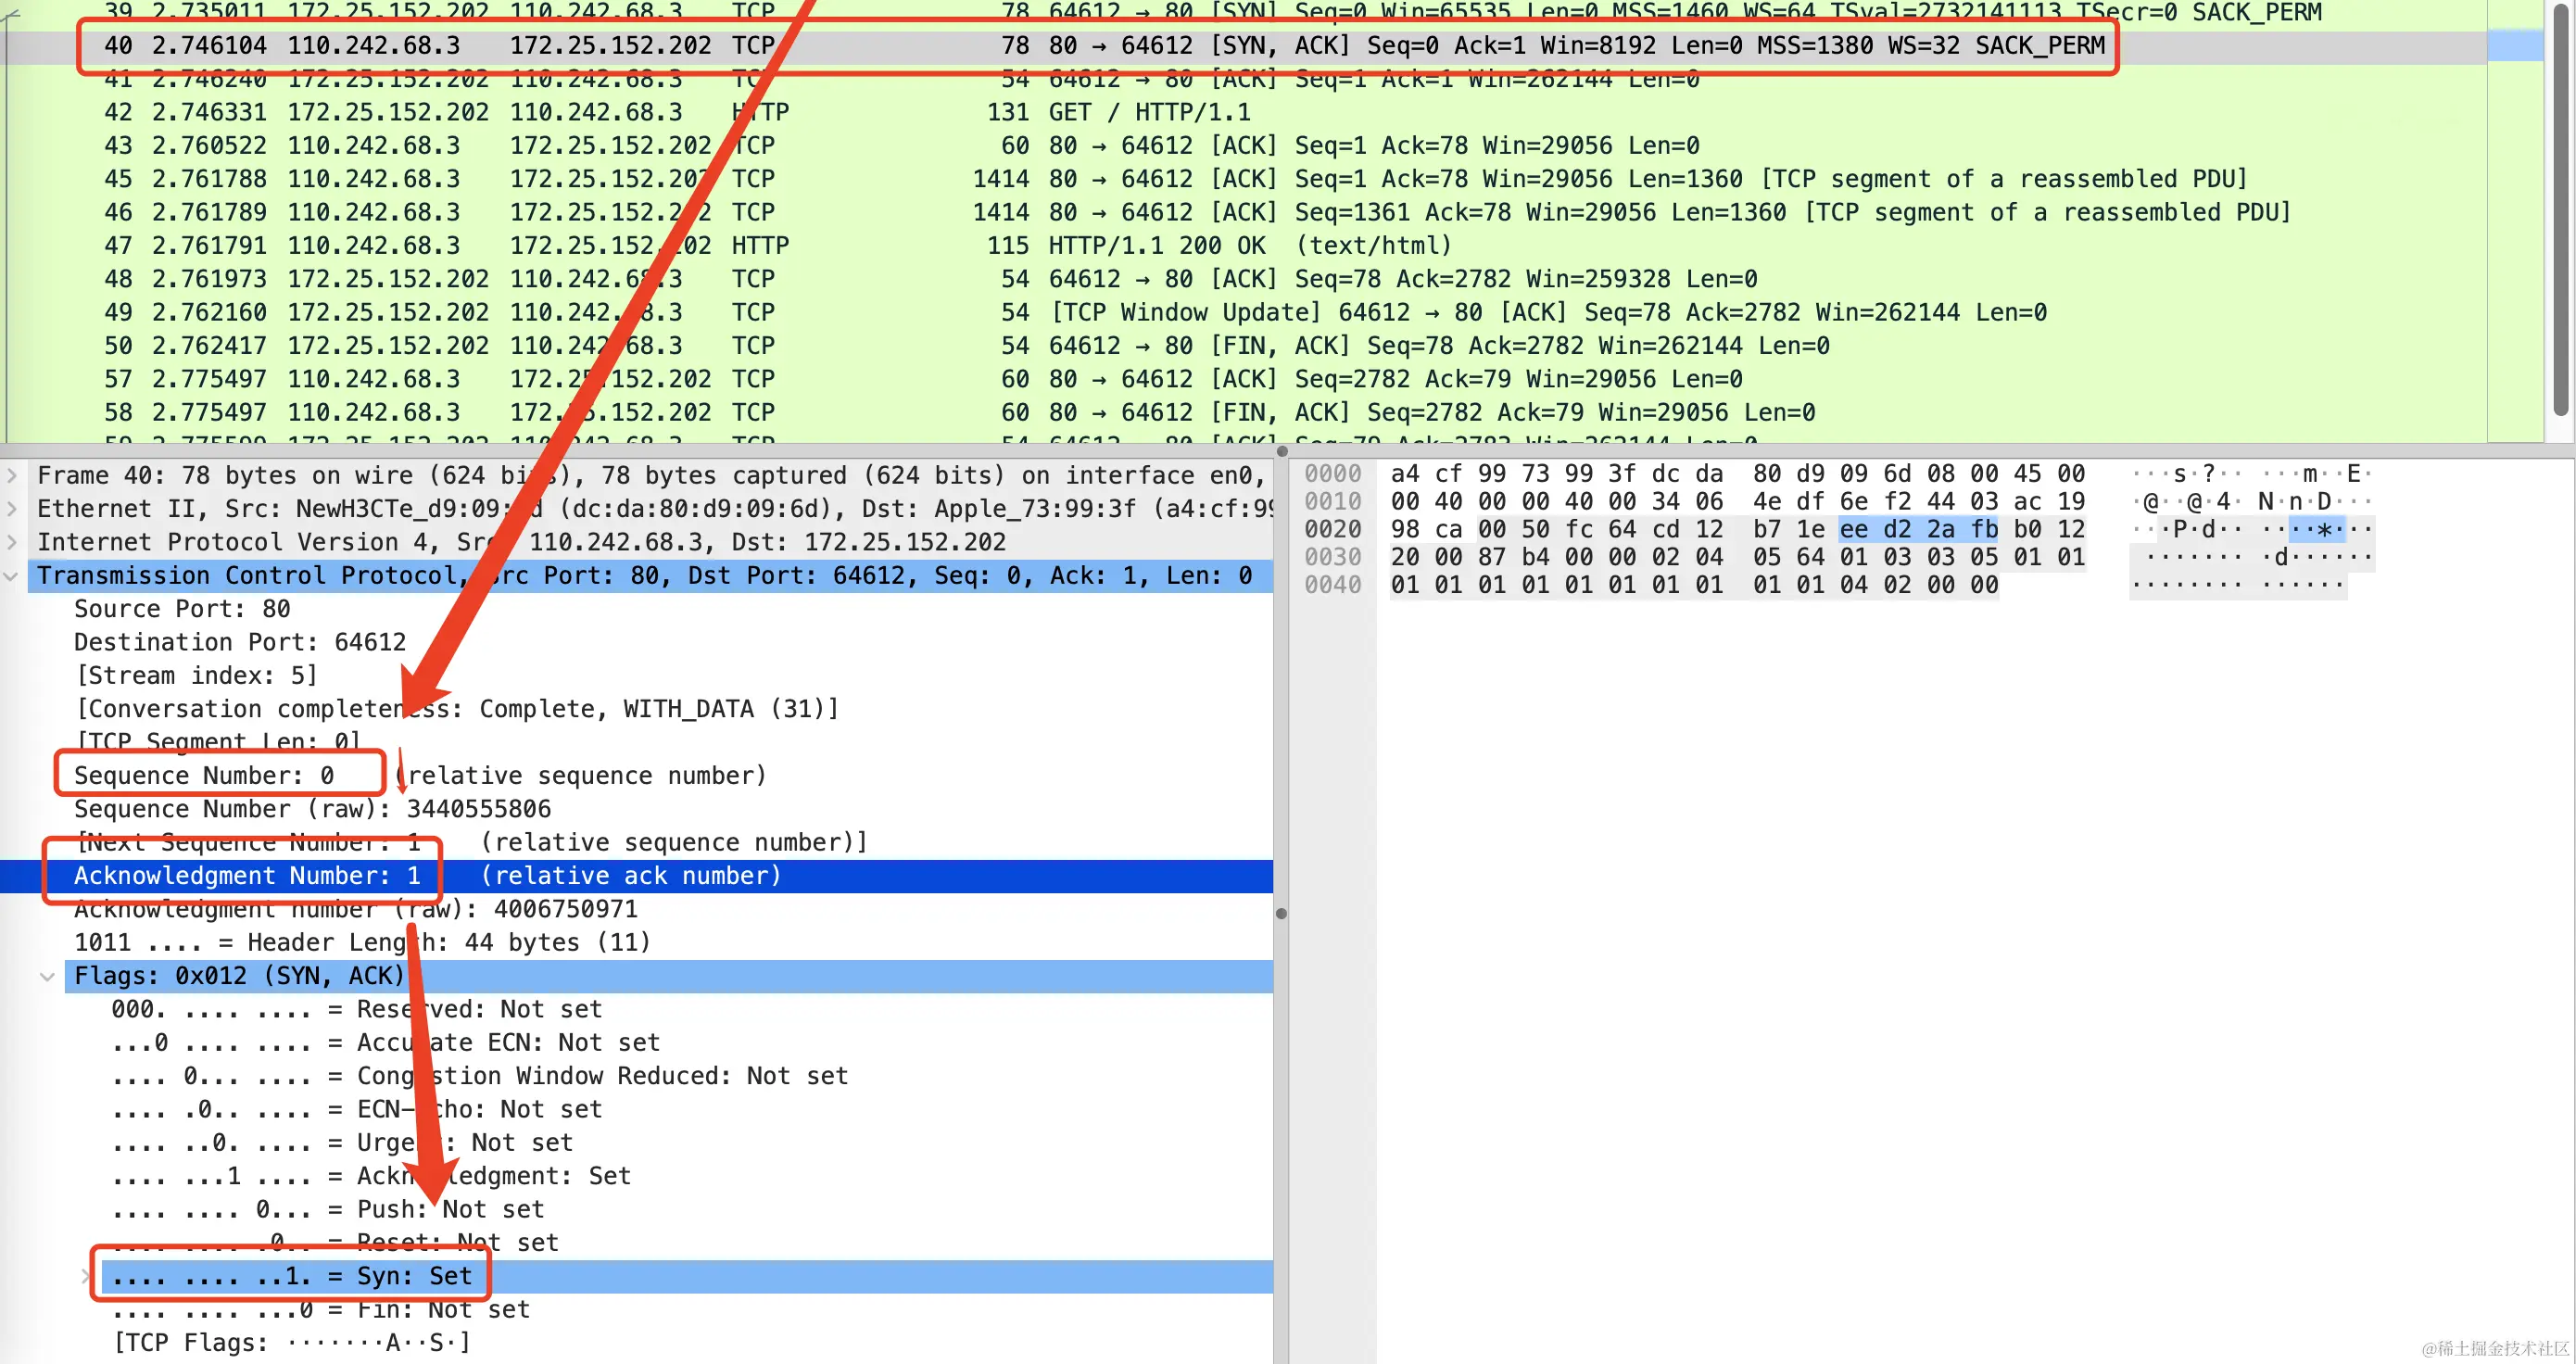2576x1364 pixels.
Task: Select the Destination Port: 64612 field
Action: click(240, 642)
